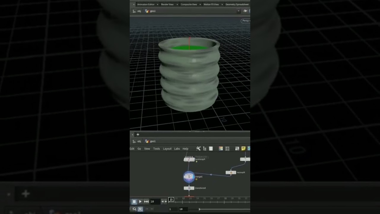
Task: Click the node grid layout icon
Action: tap(227, 149)
